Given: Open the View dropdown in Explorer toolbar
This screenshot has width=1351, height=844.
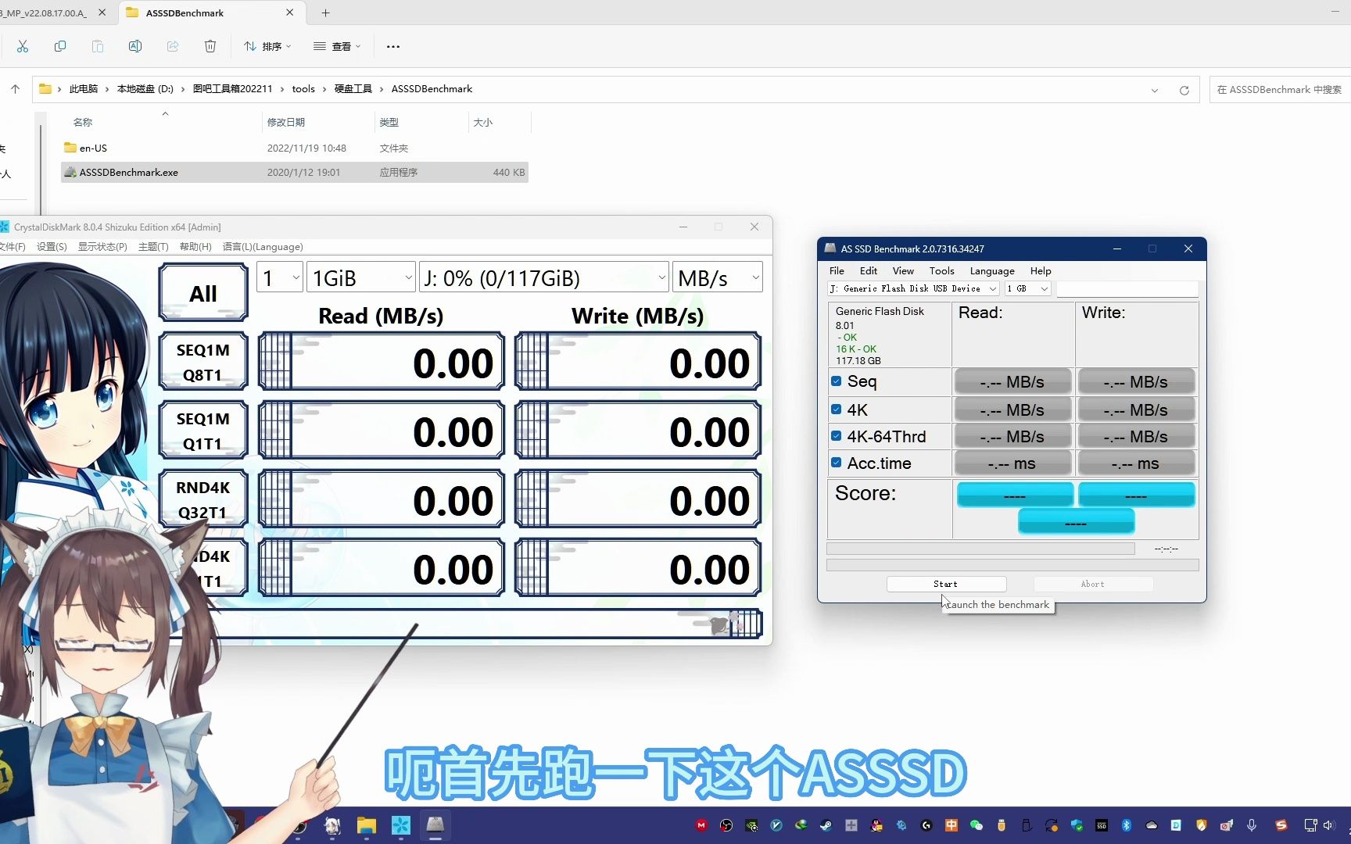Looking at the screenshot, I should tap(337, 46).
